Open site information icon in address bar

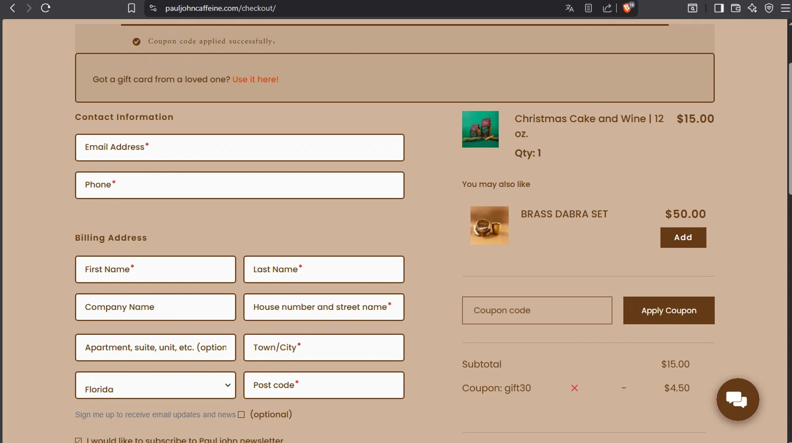coord(153,8)
